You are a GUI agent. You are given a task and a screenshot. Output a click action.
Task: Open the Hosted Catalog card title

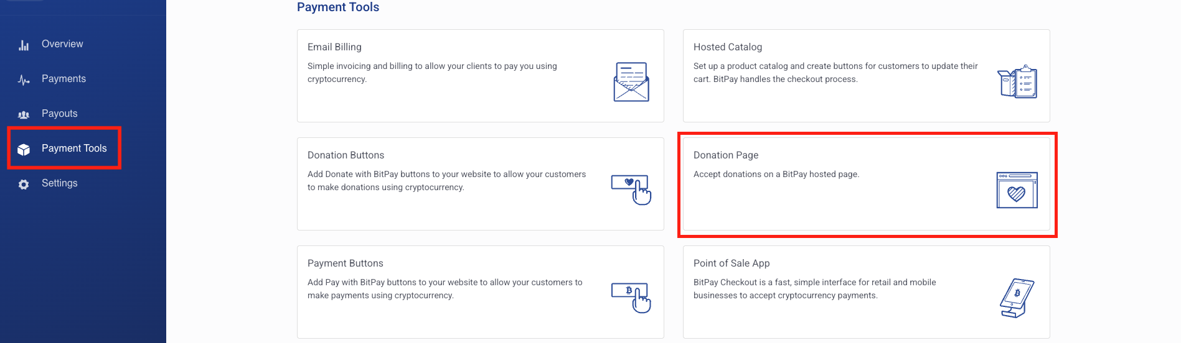tap(728, 47)
